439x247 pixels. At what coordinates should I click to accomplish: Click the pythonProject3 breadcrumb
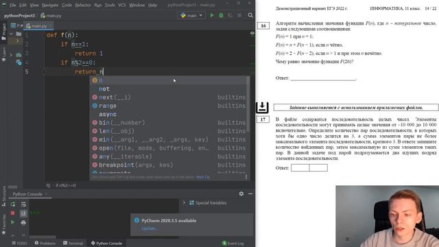click(x=19, y=16)
